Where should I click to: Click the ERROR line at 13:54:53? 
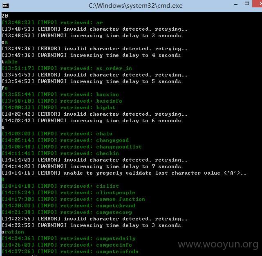(94, 75)
